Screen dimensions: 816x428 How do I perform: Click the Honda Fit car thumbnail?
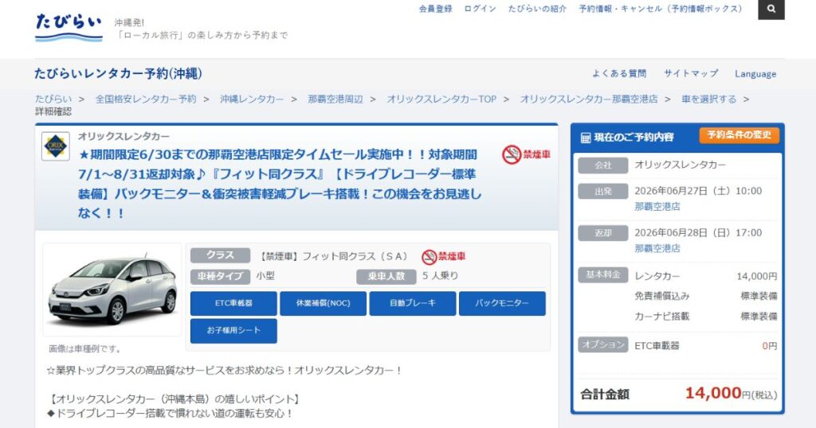coord(112,290)
